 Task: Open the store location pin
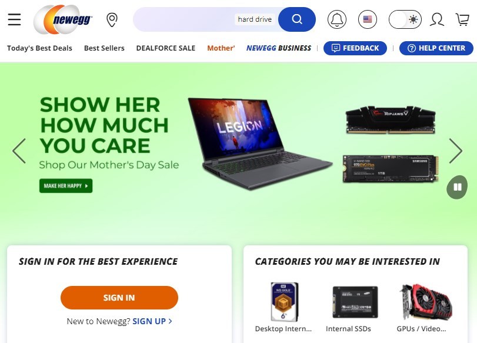(x=112, y=20)
